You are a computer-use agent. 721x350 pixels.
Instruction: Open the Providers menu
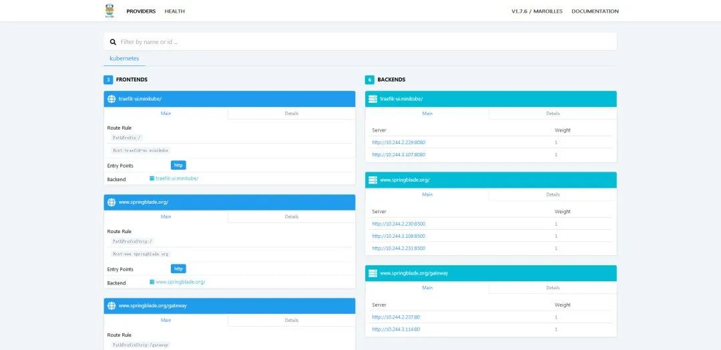click(141, 11)
